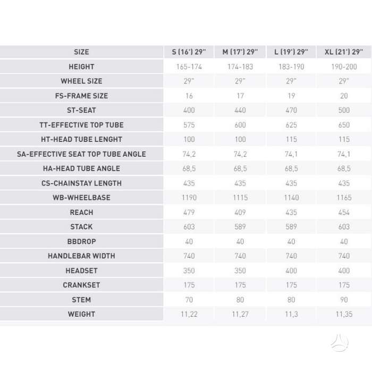Click the HT-HEAD TUBE LENGHT row label
The height and width of the screenshot is (372, 372).
81,139
